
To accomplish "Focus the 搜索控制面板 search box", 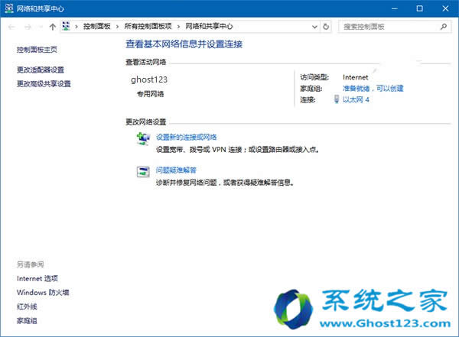I will (388, 26).
